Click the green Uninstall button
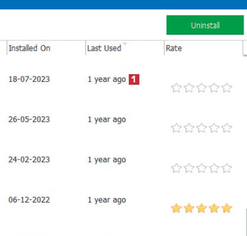Viewport: 247px width, 236px height. [205, 25]
